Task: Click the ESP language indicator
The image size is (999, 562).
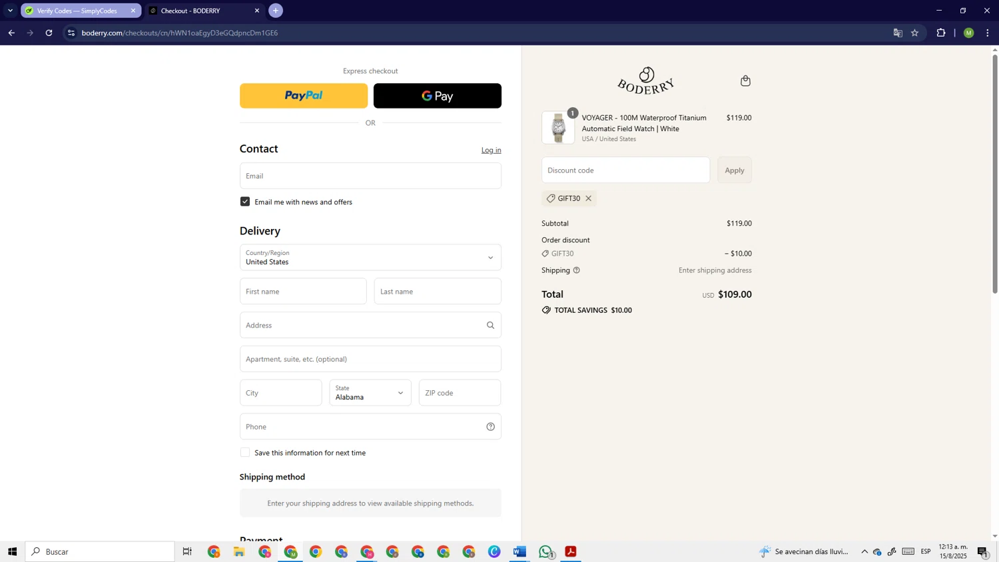Action: pyautogui.click(x=926, y=551)
